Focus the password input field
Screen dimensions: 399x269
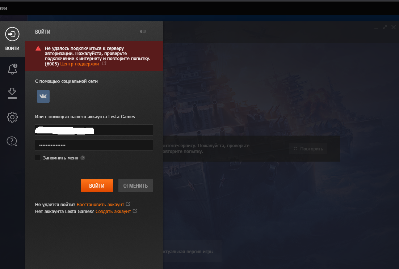(x=94, y=145)
